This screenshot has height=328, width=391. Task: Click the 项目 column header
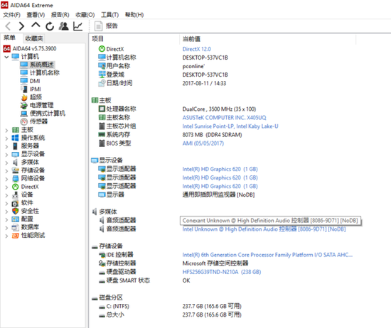point(98,39)
